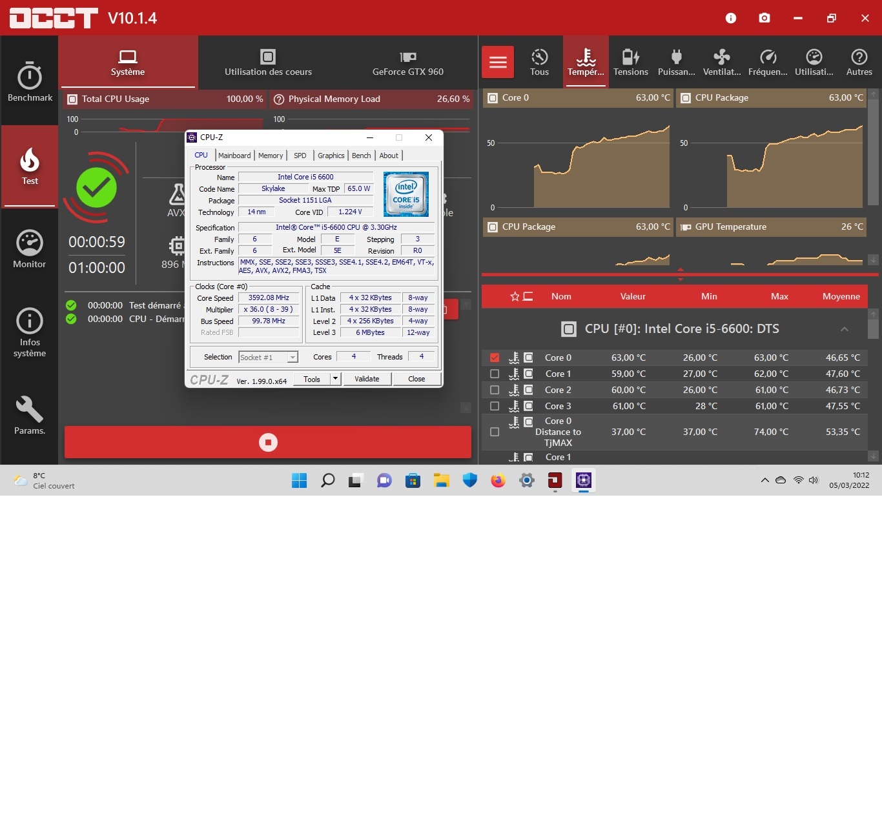
Task: Open the Memory tab in CPU-Z
Action: coord(271,156)
